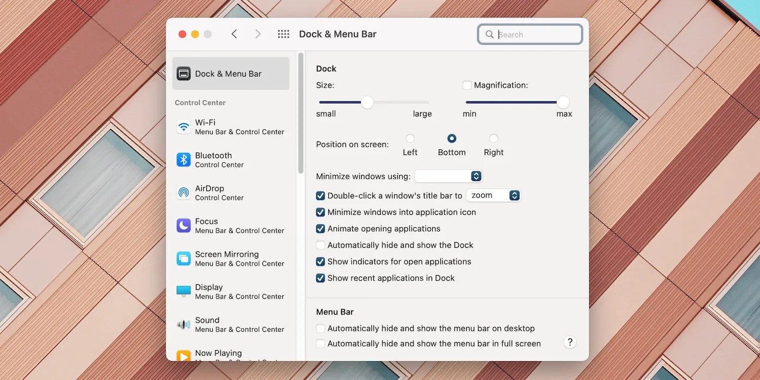The width and height of the screenshot is (760, 380).
Task: Click the forward navigation arrow
Action: point(258,33)
